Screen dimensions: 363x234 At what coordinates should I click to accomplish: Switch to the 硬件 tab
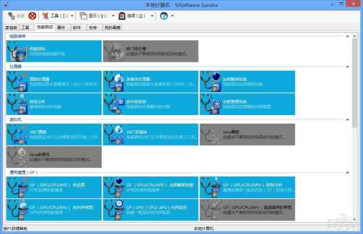[x=61, y=27]
